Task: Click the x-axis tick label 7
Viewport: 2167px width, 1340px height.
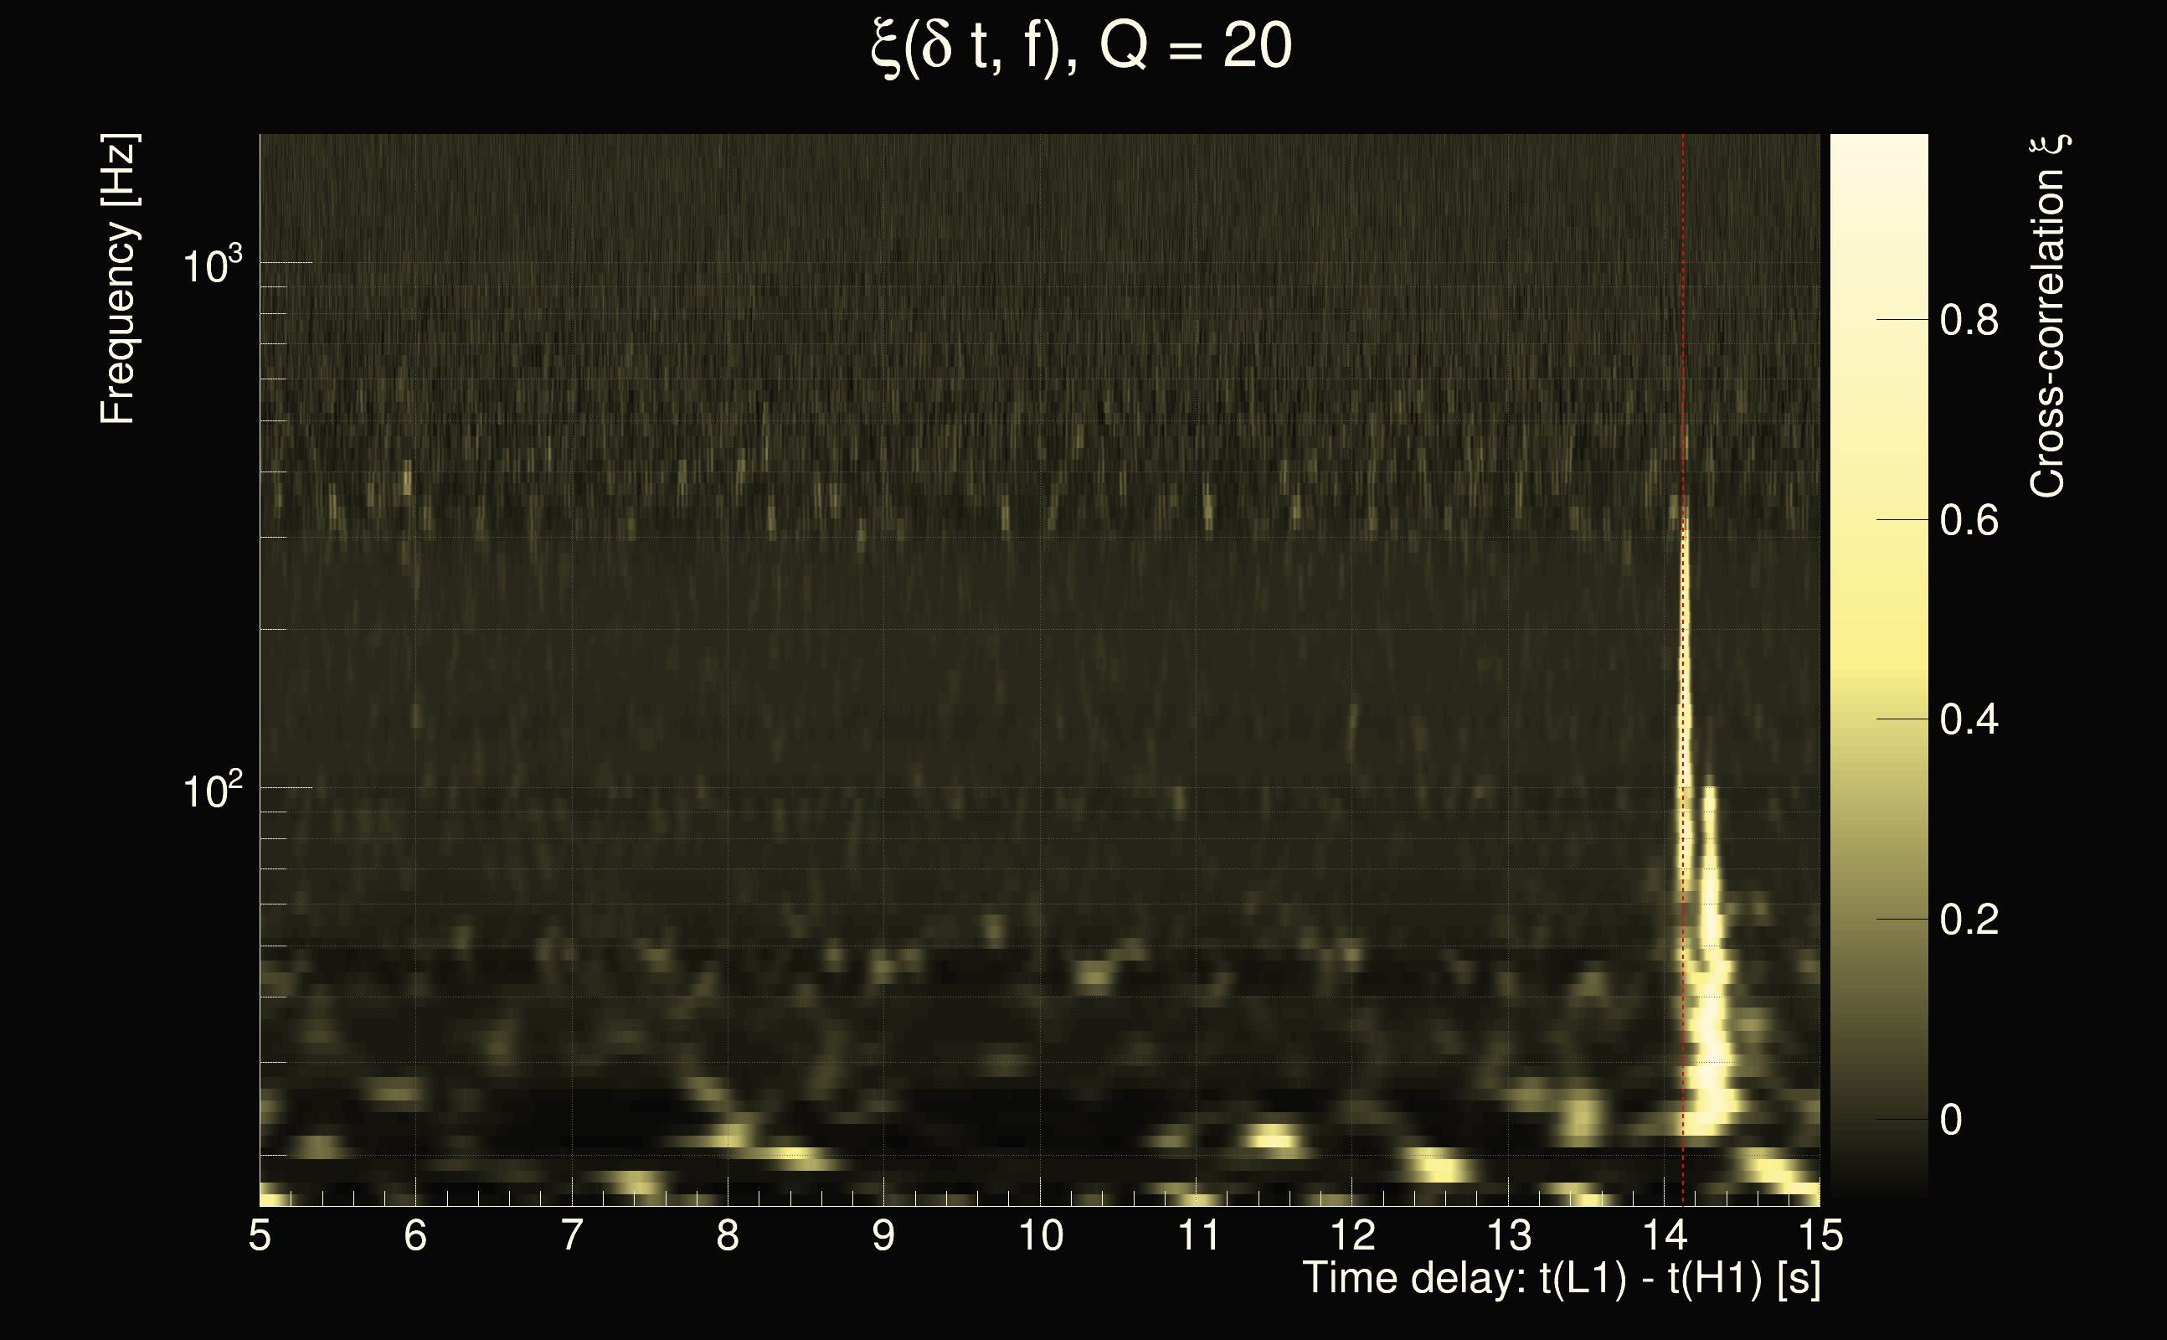Action: [571, 1235]
